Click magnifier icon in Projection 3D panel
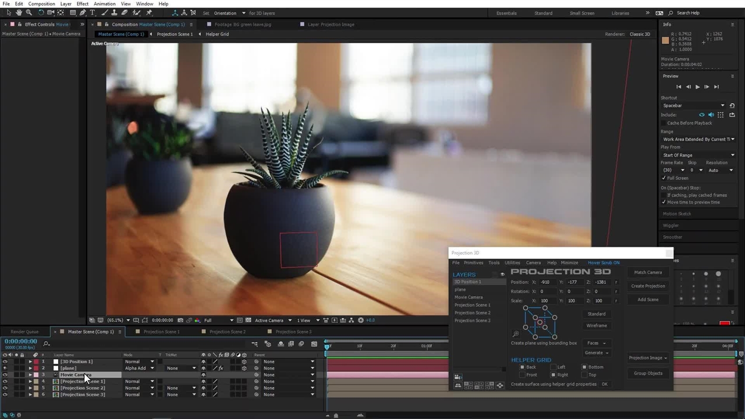The image size is (745, 419). (515, 334)
